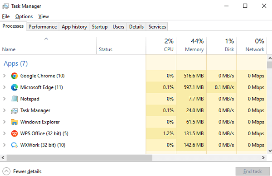
Task: Expand the Google Chrome (10) process group
Action: pos(5,76)
